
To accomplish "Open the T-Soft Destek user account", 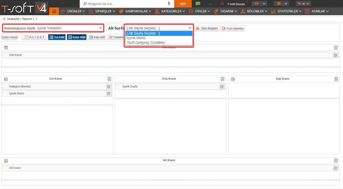I will pos(232,4).
